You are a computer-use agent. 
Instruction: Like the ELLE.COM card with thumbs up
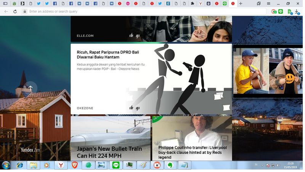(131, 35)
